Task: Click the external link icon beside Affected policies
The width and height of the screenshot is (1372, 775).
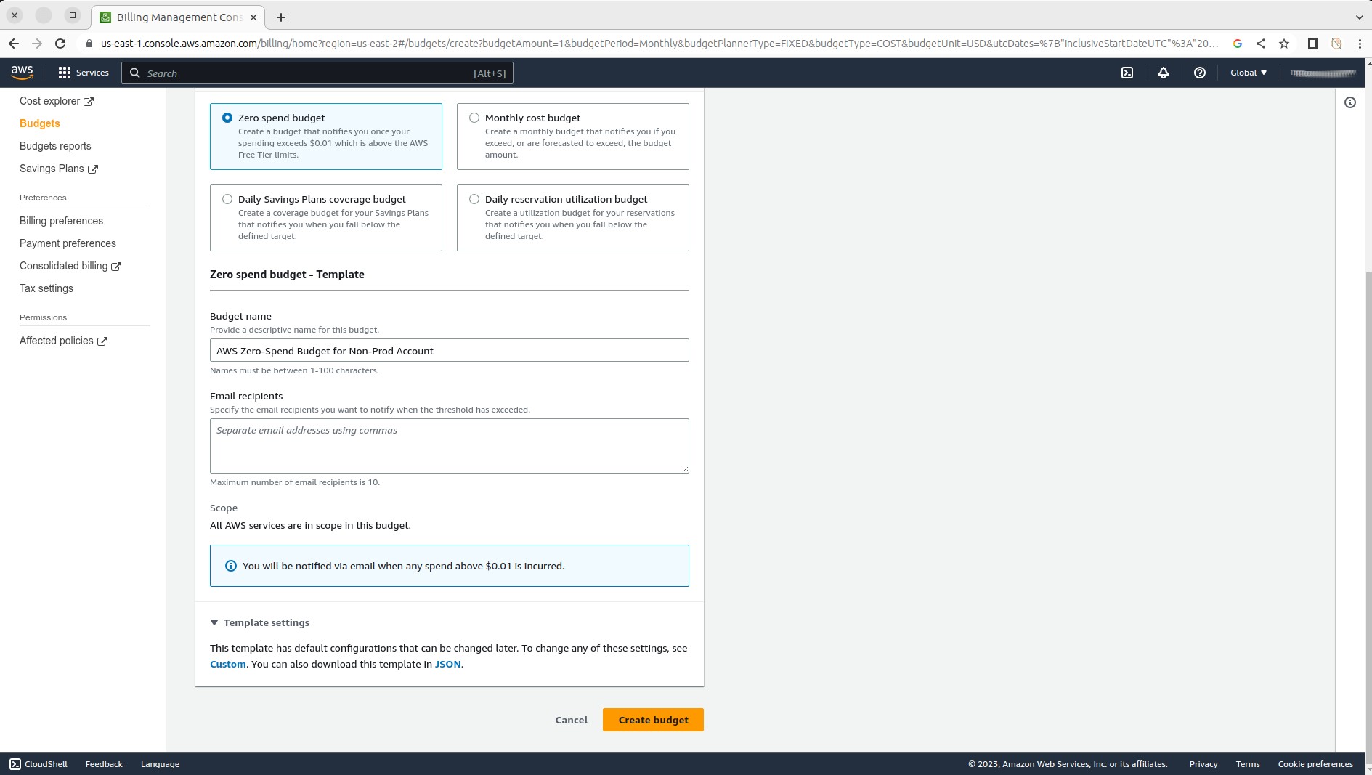Action: (102, 341)
